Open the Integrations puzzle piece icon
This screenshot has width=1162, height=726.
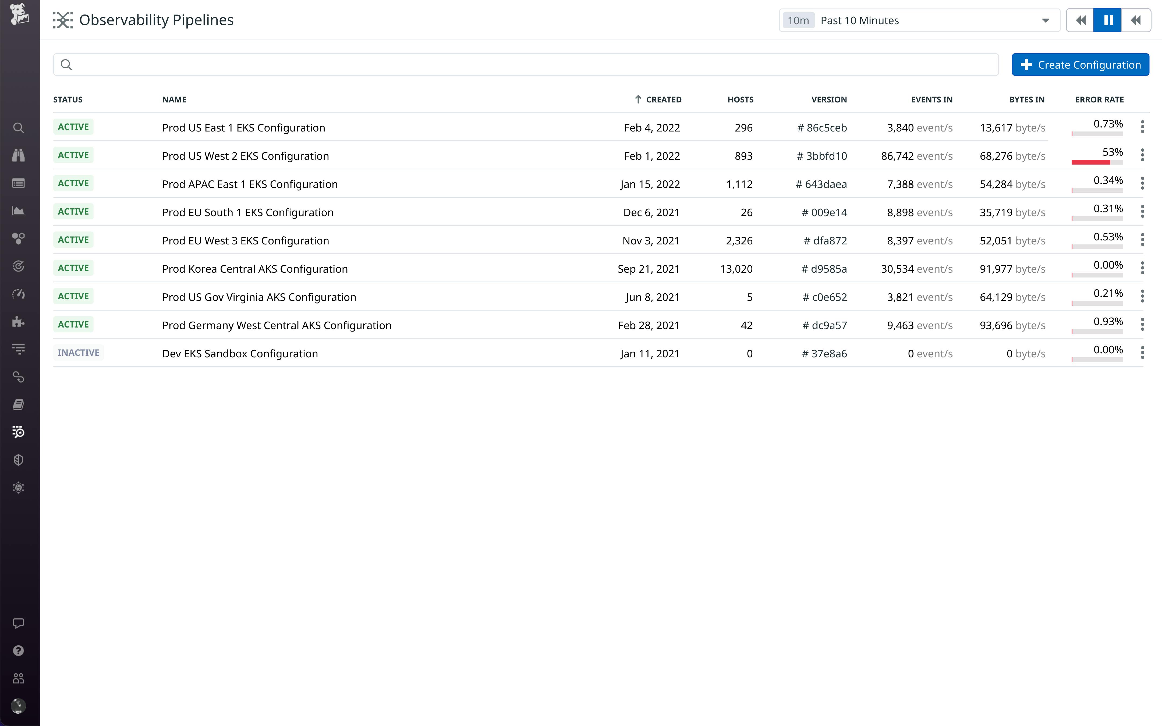(18, 322)
